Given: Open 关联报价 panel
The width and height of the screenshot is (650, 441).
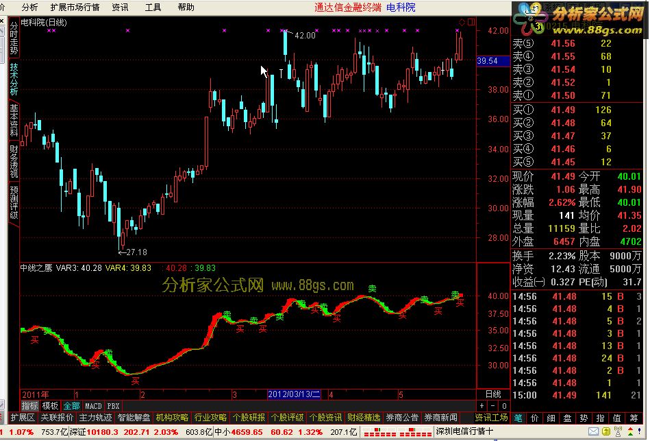Looking at the screenshot, I should 58,418.
